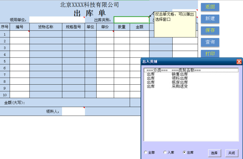Click the 单价 cell in row 8
243x159 pixels.
tap(105, 81)
